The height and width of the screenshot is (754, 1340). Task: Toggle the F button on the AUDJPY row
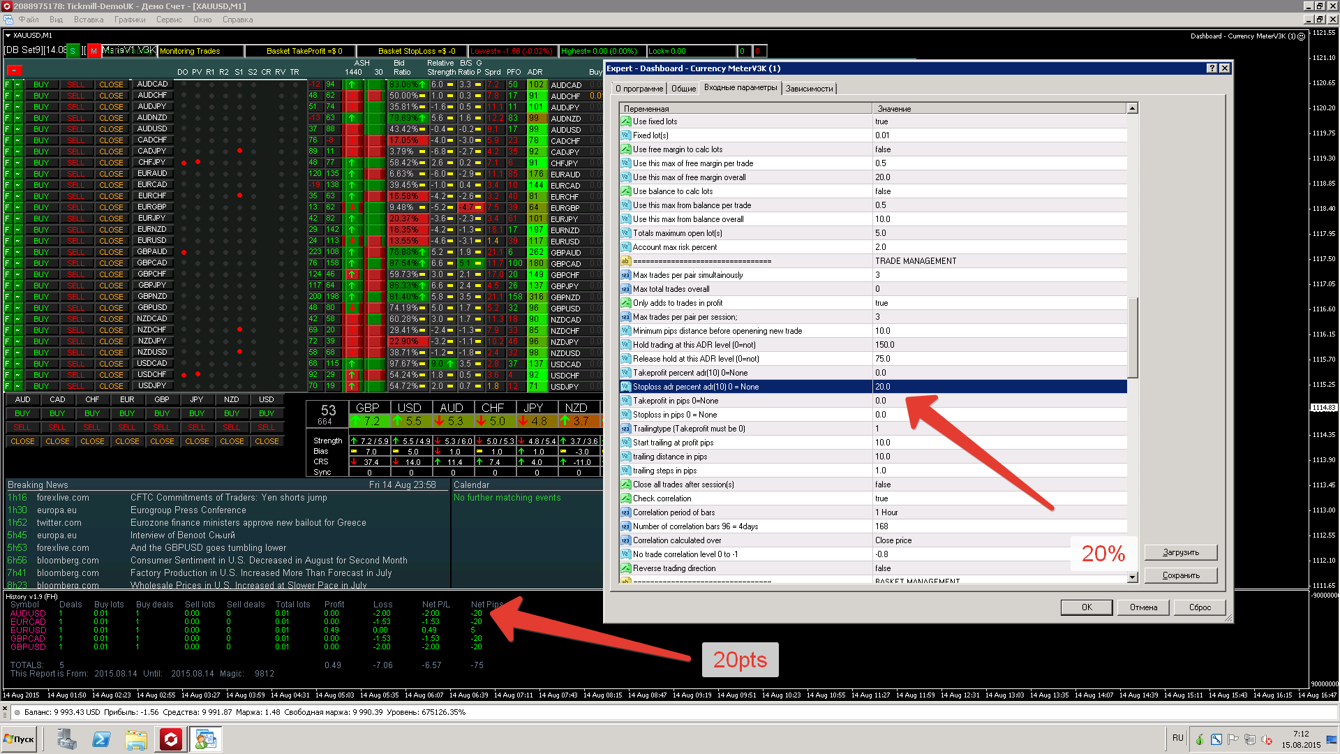[x=8, y=107]
